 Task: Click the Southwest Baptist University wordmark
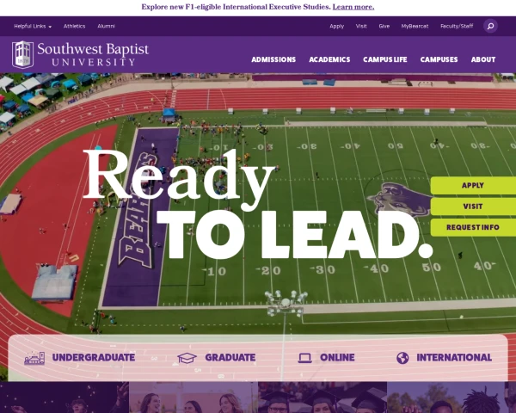click(x=93, y=55)
